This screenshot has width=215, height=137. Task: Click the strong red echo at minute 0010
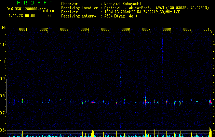pos(210,102)
